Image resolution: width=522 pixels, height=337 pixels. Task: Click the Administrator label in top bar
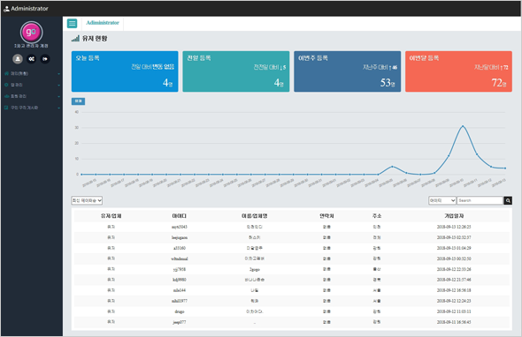(x=29, y=9)
